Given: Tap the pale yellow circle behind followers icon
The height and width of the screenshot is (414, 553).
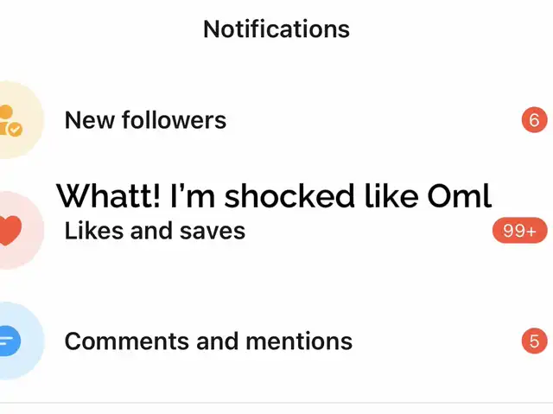Looking at the screenshot, I should tap(21, 120).
